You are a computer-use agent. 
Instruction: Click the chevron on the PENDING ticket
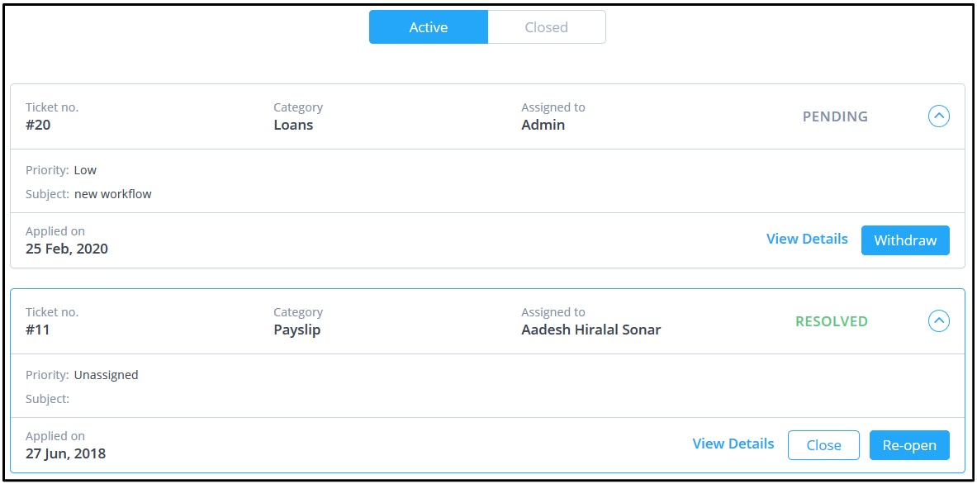[939, 116]
